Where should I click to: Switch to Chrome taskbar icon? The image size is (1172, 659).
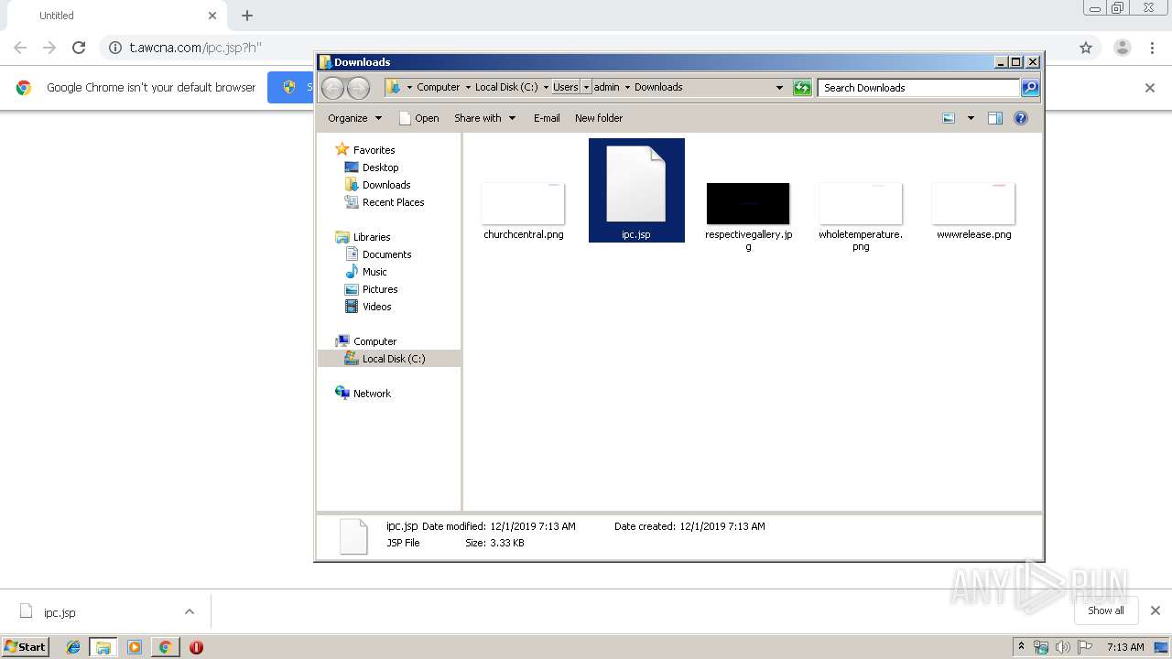coord(165,647)
